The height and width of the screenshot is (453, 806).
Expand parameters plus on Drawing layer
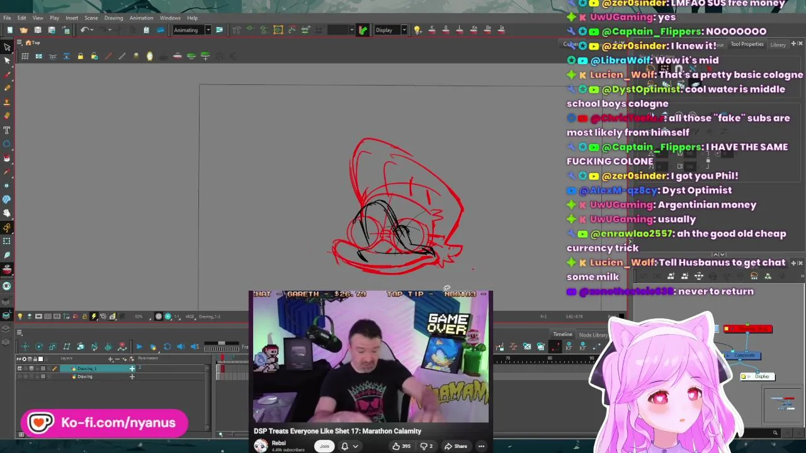132,377
